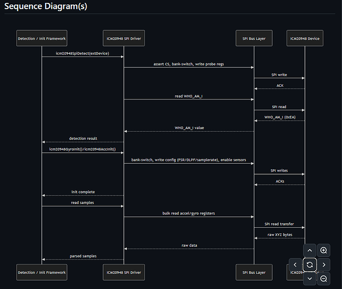Click the parsed samples return message

[x=83, y=256]
